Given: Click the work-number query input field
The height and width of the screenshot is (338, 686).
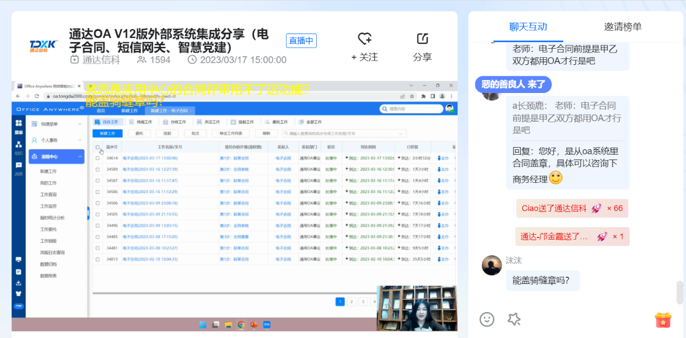Looking at the screenshot, I should [344, 133].
